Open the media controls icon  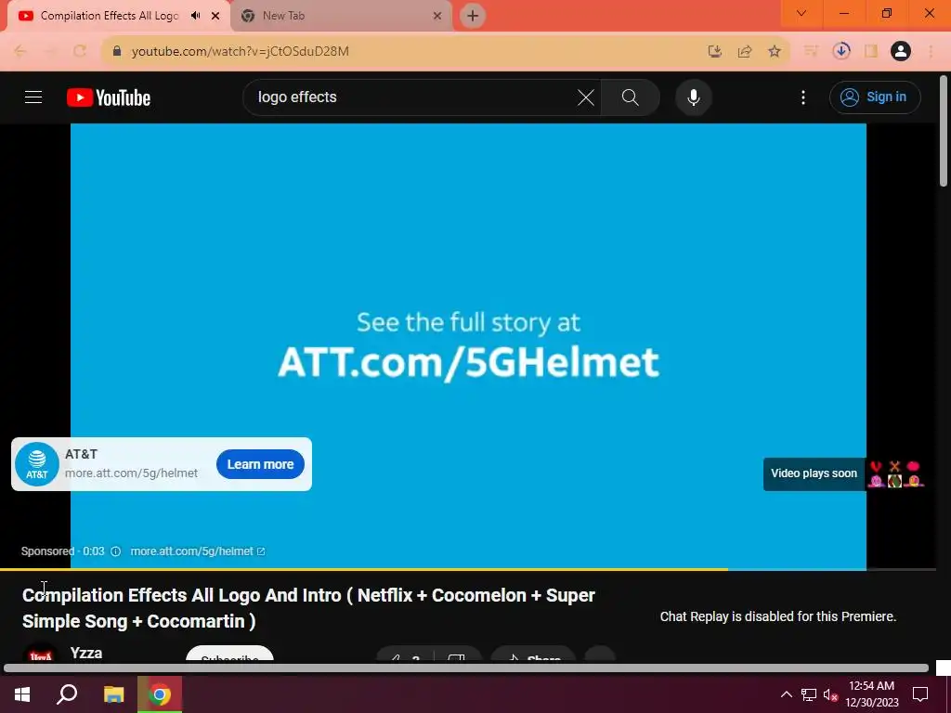click(810, 52)
